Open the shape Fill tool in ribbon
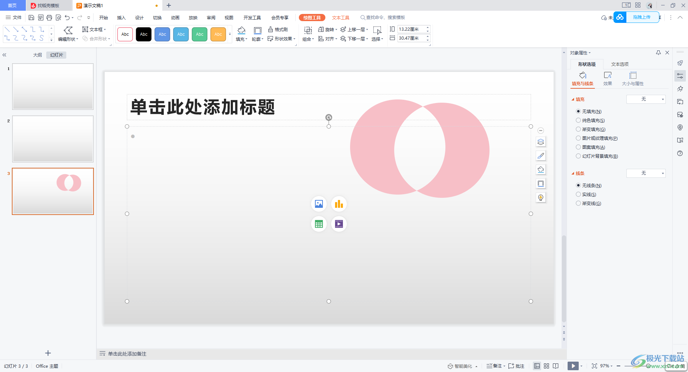 [x=242, y=34]
